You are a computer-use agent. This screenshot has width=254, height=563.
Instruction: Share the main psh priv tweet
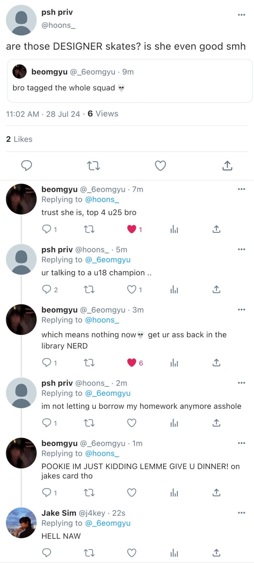[227, 166]
